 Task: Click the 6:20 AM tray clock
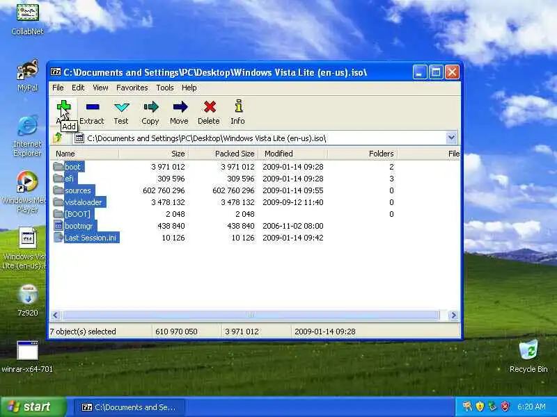531,407
